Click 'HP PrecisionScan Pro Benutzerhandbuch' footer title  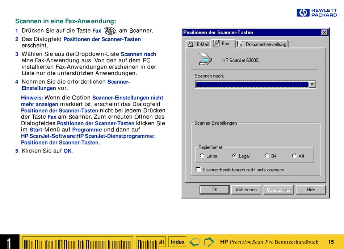269,242
